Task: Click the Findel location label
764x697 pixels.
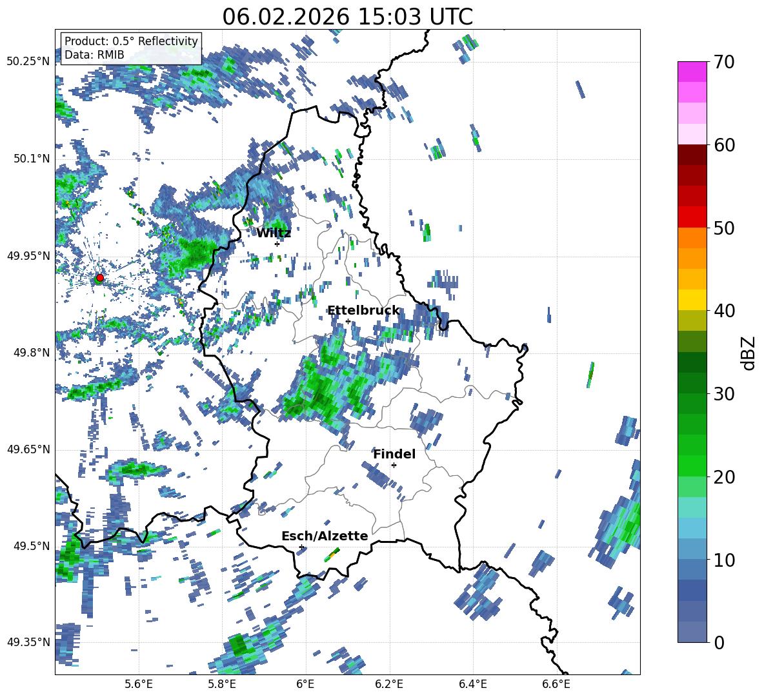Action: (x=394, y=454)
